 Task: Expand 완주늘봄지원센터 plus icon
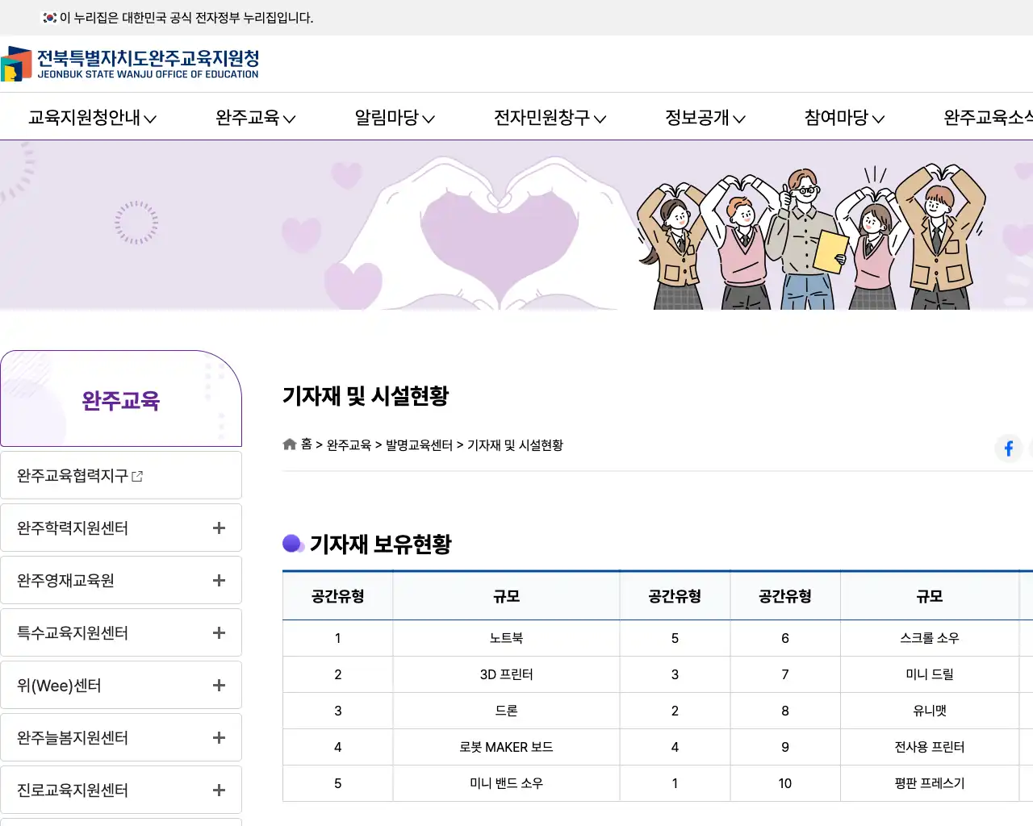pos(219,737)
